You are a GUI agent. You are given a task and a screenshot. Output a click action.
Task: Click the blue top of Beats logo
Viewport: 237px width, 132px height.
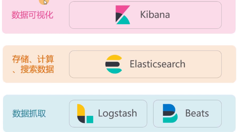tap(169, 108)
